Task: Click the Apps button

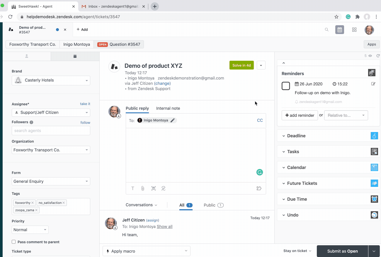Action: (372, 44)
